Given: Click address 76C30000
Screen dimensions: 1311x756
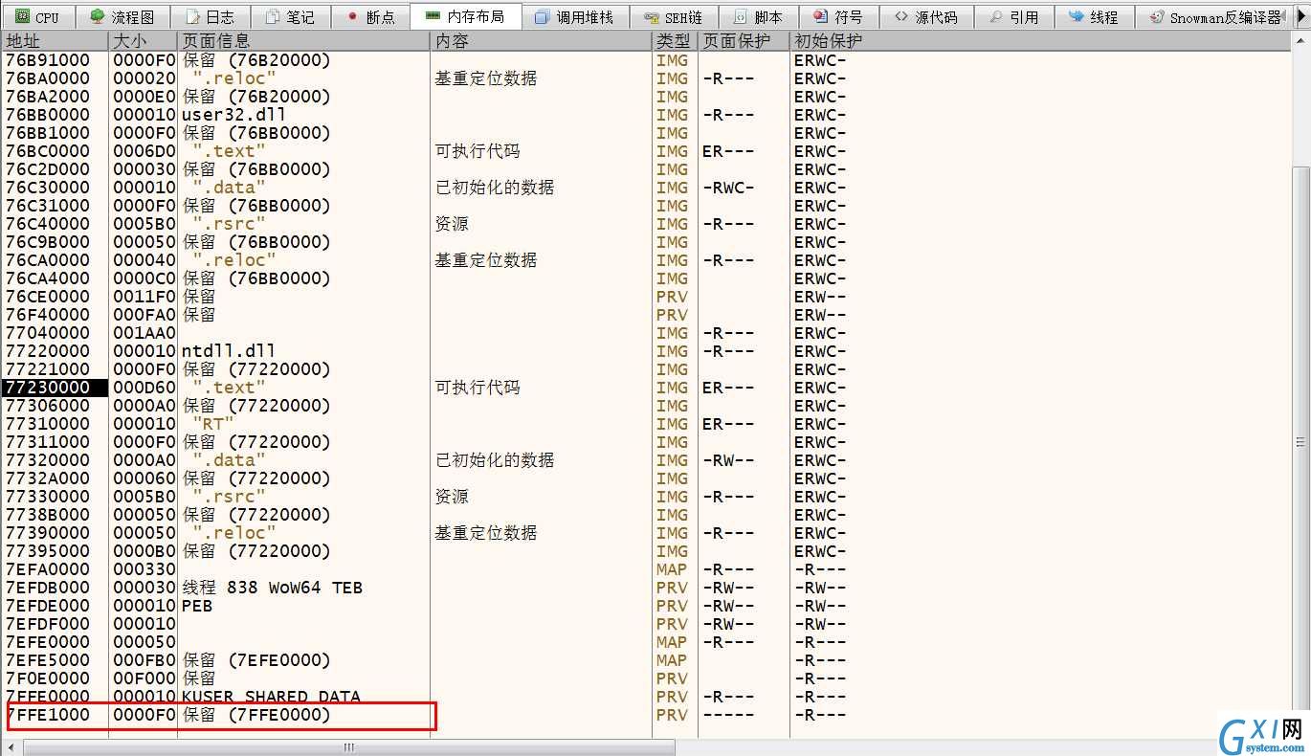Looking at the screenshot, I should coord(48,188).
